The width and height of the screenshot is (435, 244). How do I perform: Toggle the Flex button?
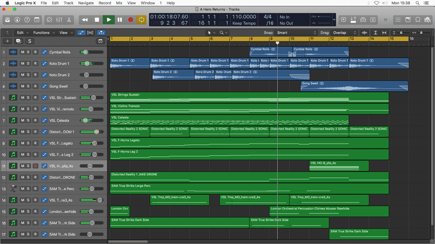tap(90, 33)
